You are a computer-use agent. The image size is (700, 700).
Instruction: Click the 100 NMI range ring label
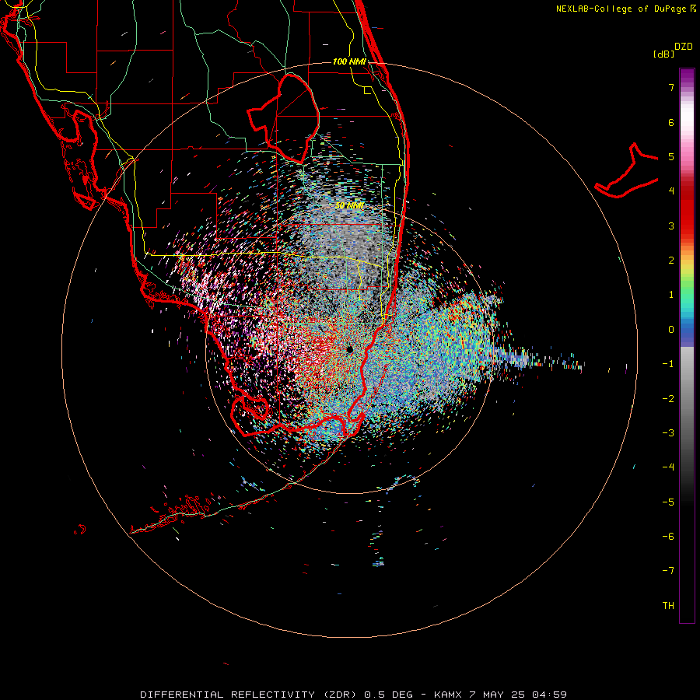click(x=349, y=61)
